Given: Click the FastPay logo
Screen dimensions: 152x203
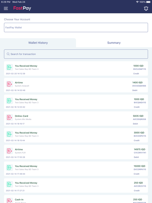Looking at the screenshot, I should 22,8.
